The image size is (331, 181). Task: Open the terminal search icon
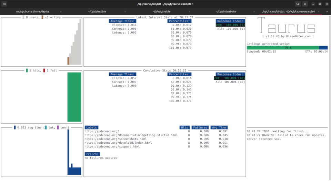coord(298,4)
